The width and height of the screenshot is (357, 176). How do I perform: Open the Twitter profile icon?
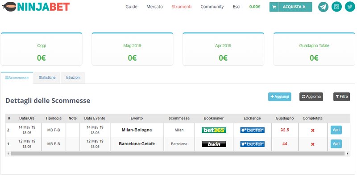(350, 7)
